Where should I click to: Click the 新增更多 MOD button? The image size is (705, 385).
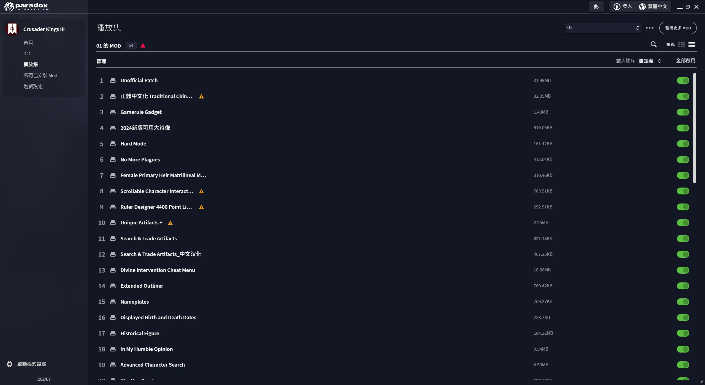click(x=678, y=28)
